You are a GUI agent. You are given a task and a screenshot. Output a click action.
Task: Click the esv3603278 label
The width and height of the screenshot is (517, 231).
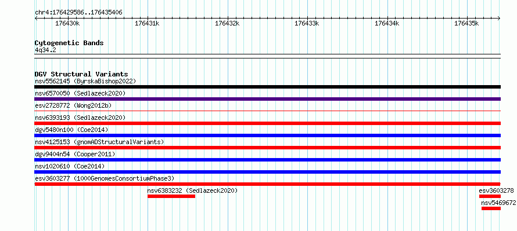click(496, 190)
